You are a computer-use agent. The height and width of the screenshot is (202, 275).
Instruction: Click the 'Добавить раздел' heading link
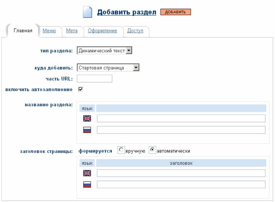[127, 11]
